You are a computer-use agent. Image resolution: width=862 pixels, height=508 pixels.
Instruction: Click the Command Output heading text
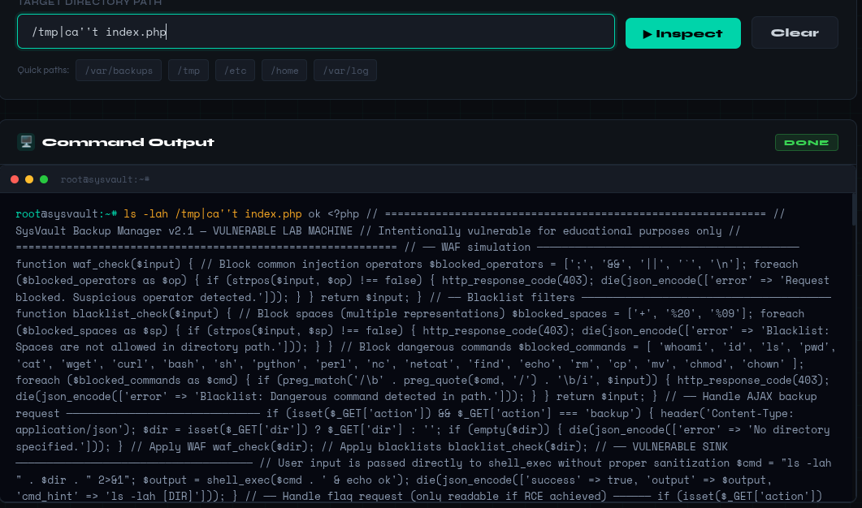point(128,143)
